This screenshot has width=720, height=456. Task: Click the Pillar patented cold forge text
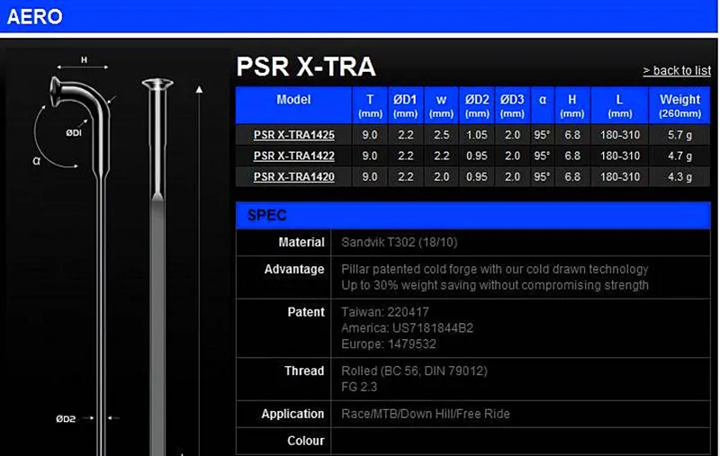point(494,269)
